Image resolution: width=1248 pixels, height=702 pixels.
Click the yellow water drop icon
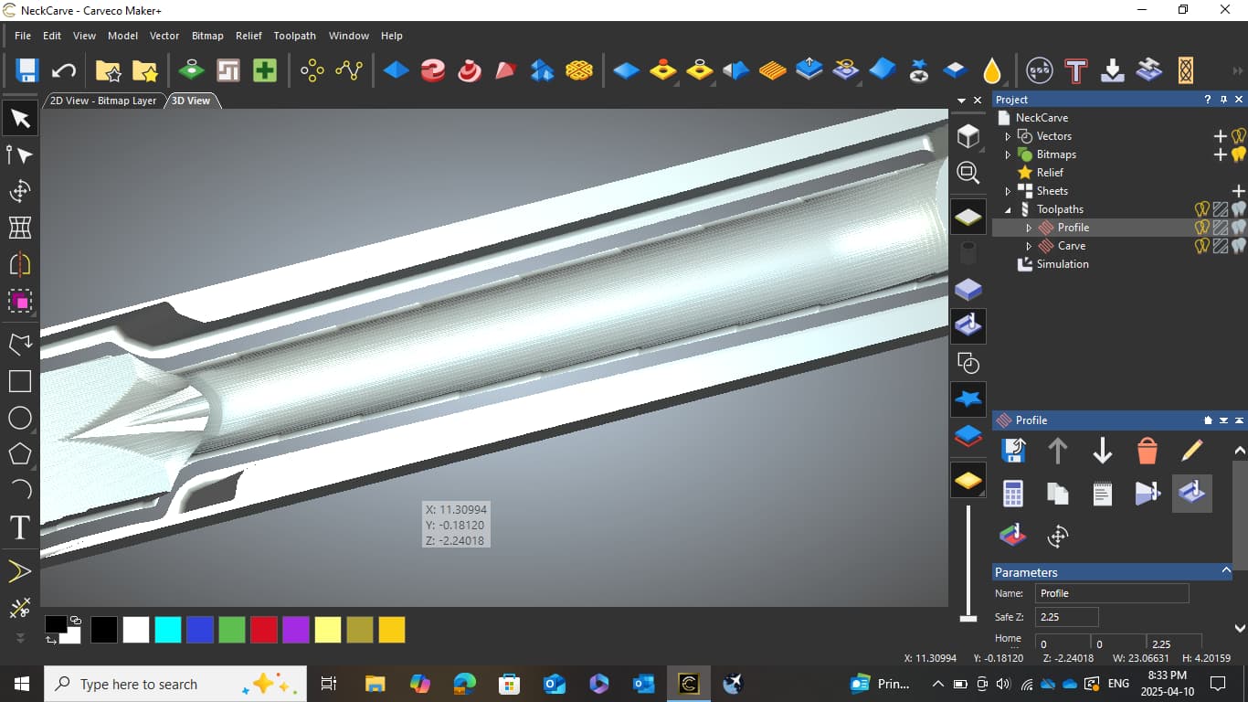point(992,70)
